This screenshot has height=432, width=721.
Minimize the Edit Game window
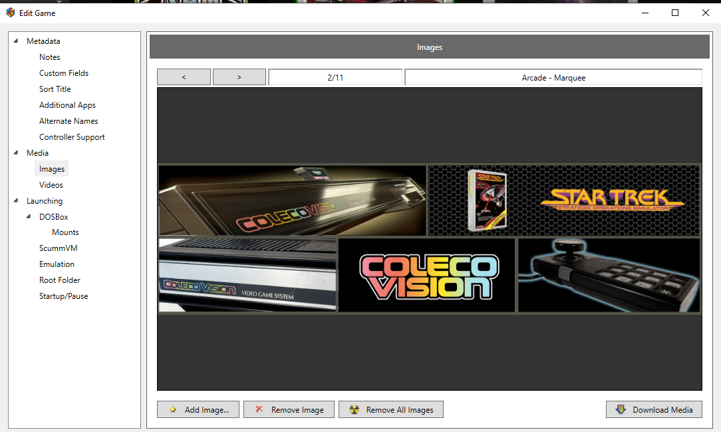[645, 13]
